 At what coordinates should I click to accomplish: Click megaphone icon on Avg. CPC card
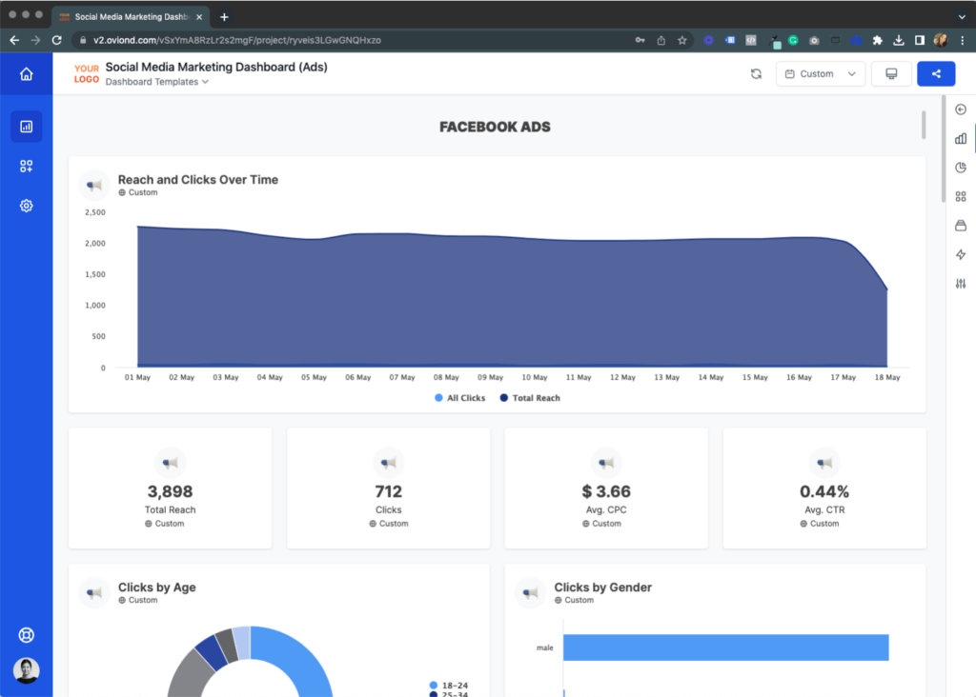coord(606,463)
